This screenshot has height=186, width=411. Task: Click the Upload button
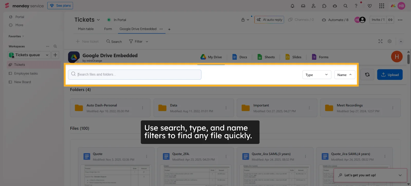pyautogui.click(x=390, y=75)
